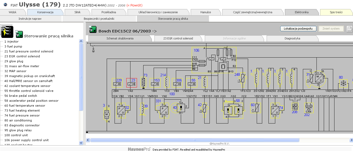Select component 3 fuel pump motor symbol
The image size is (353, 151).
[106, 114]
